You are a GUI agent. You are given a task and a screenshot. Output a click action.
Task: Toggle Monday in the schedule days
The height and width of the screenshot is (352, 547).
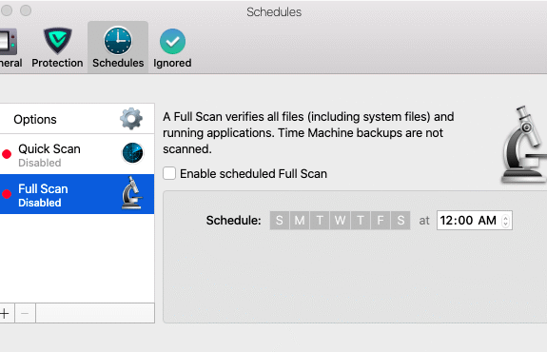(x=300, y=220)
